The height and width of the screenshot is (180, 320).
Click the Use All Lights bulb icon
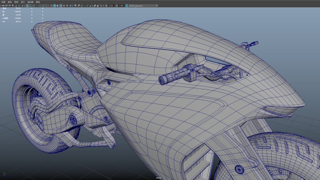coord(67,6)
